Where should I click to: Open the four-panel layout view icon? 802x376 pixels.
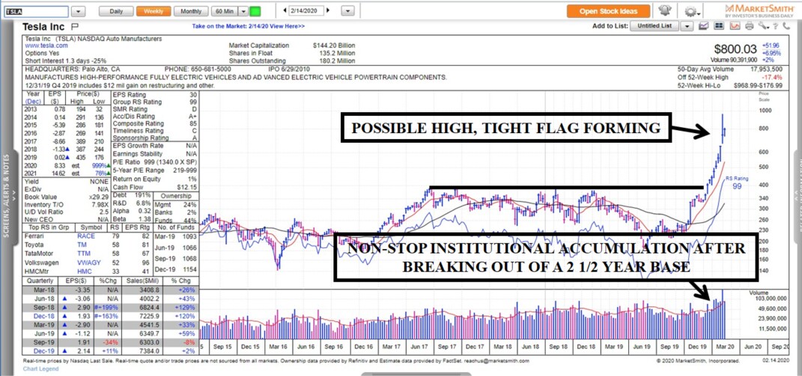click(x=719, y=25)
